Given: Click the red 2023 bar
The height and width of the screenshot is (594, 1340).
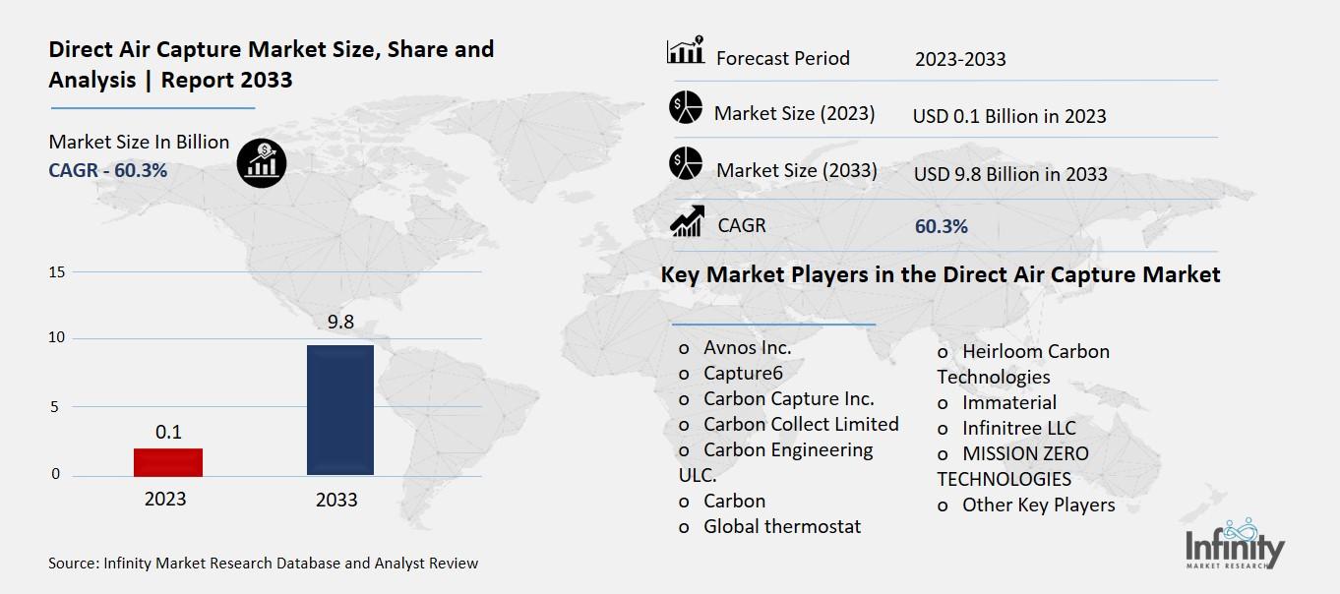Looking at the screenshot, I should (167, 462).
